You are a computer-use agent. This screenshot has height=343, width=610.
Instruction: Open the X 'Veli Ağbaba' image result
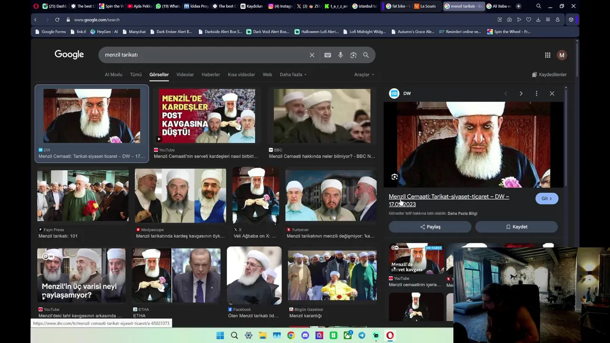click(x=255, y=196)
